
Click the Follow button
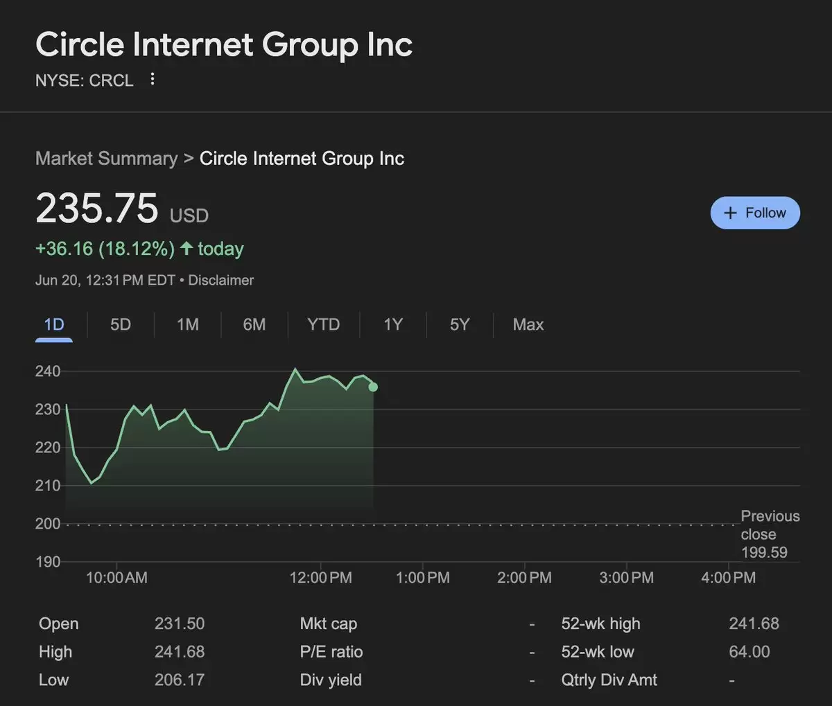click(x=755, y=213)
